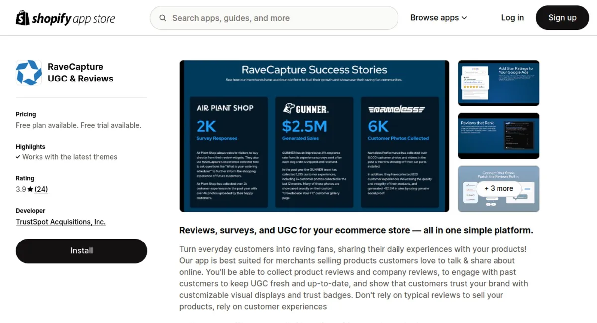Click the Rating heading
The width and height of the screenshot is (597, 323).
[25, 178]
